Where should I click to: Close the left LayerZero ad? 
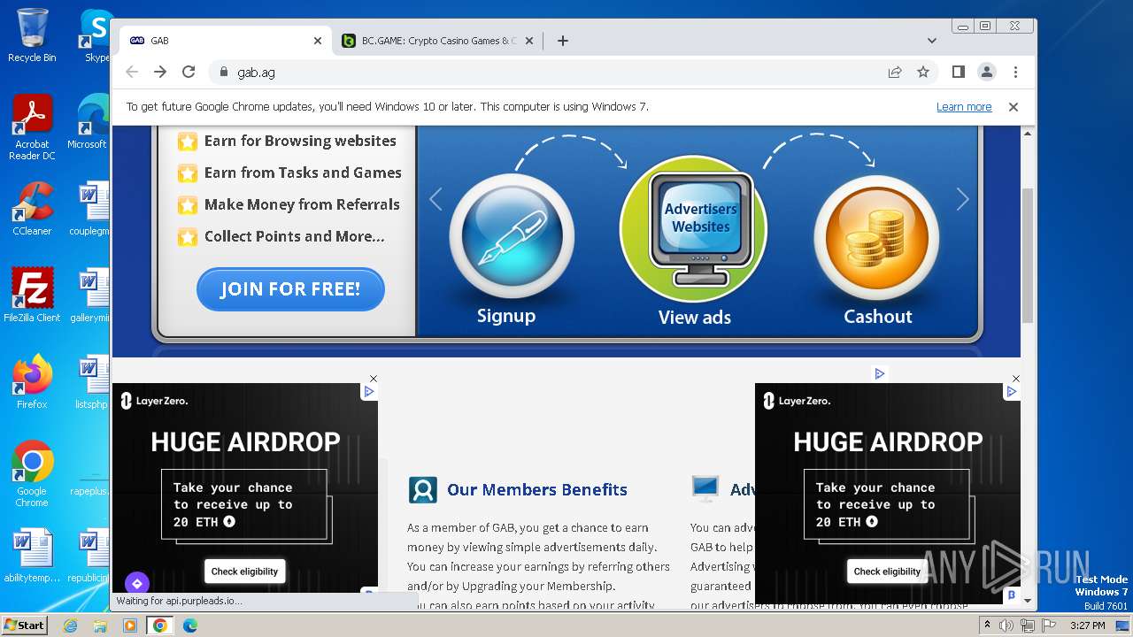(x=374, y=379)
